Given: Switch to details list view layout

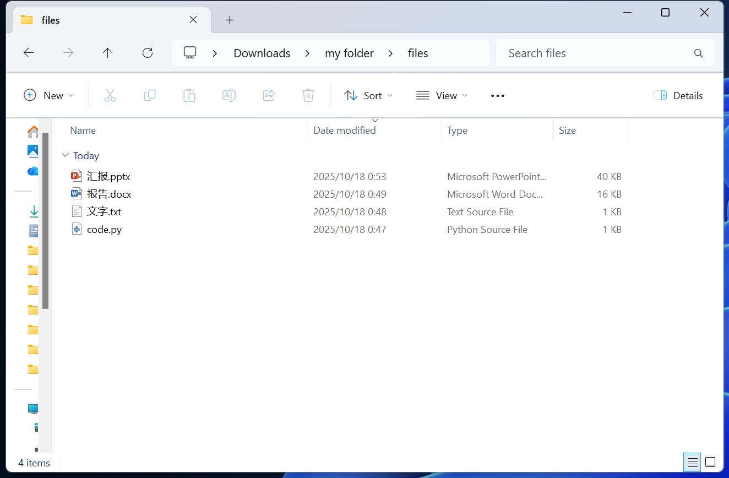Looking at the screenshot, I should tap(692, 462).
